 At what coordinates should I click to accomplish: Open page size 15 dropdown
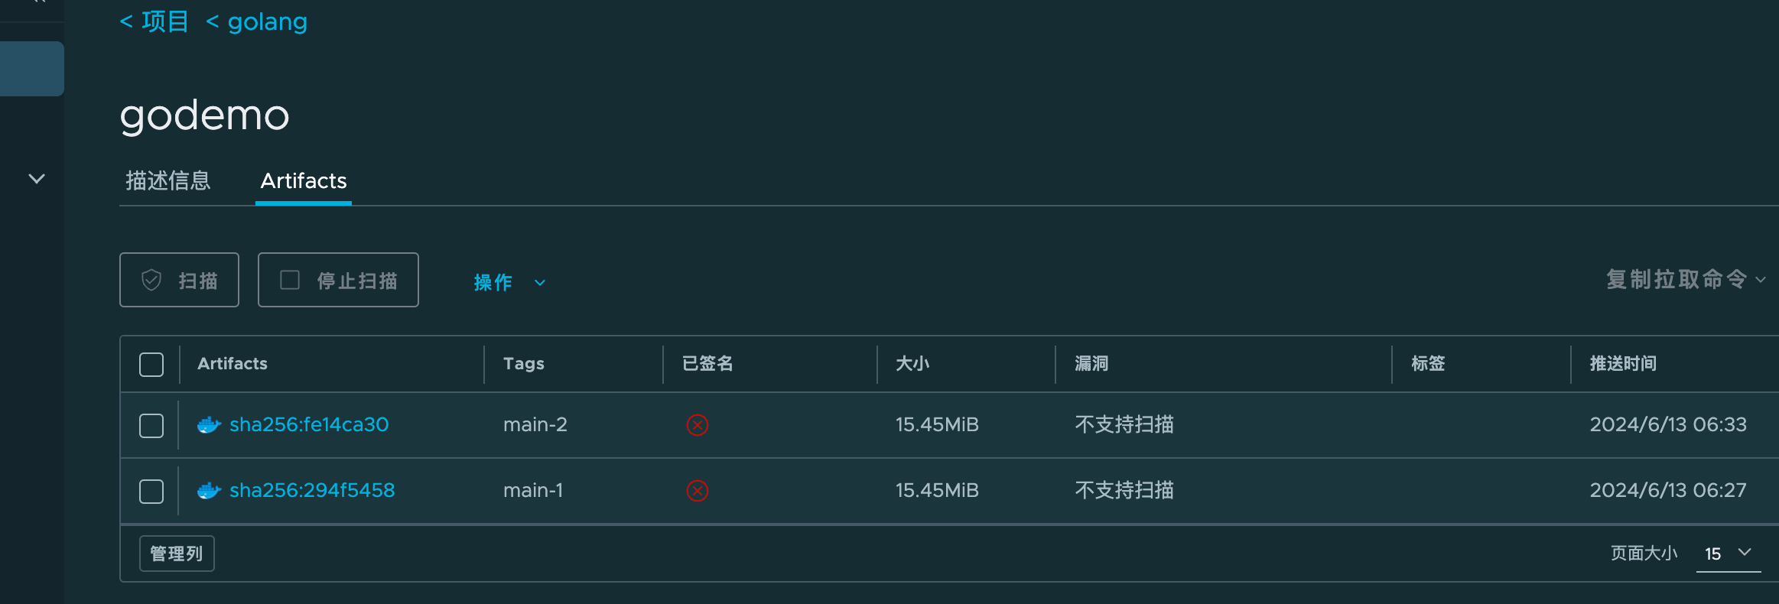tap(1729, 554)
